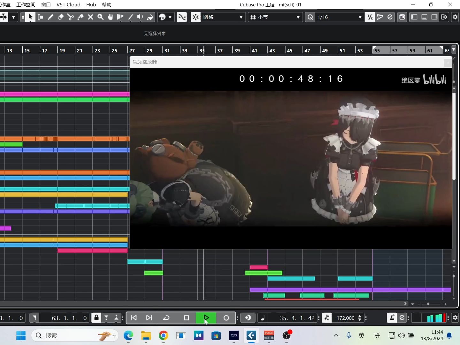Select the Draw pencil tool
The image size is (460, 345).
click(x=50, y=17)
